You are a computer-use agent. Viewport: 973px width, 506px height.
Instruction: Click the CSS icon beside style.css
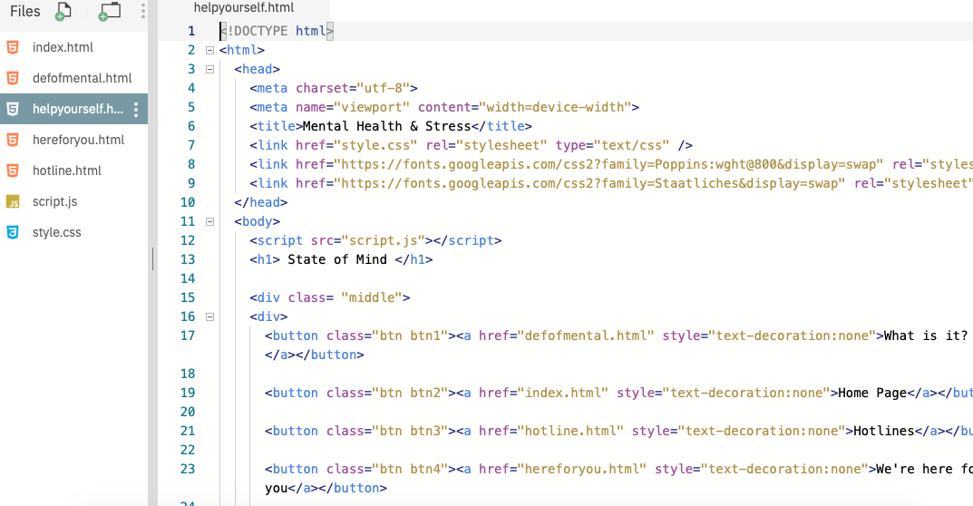(13, 232)
